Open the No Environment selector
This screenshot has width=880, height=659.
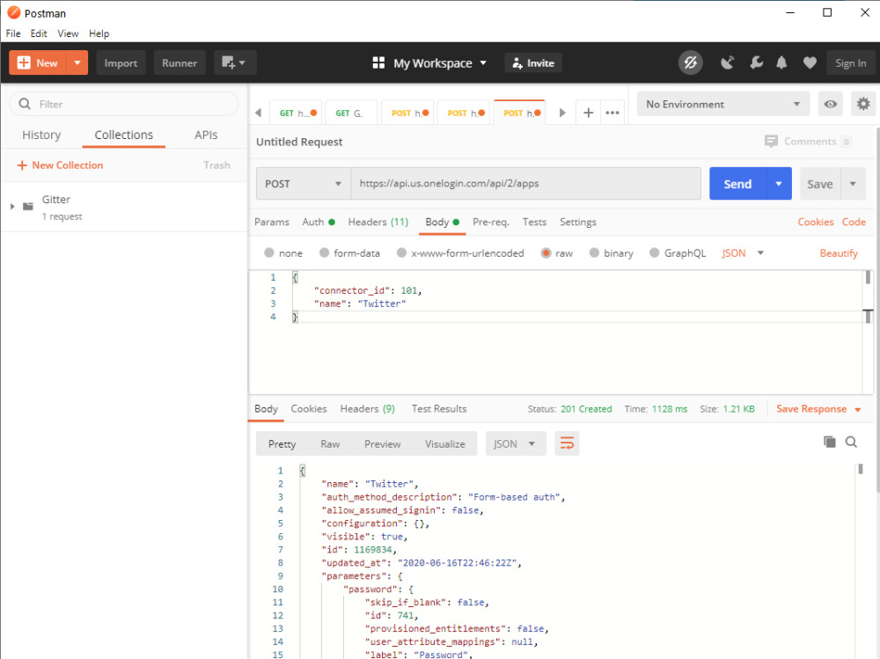point(722,105)
